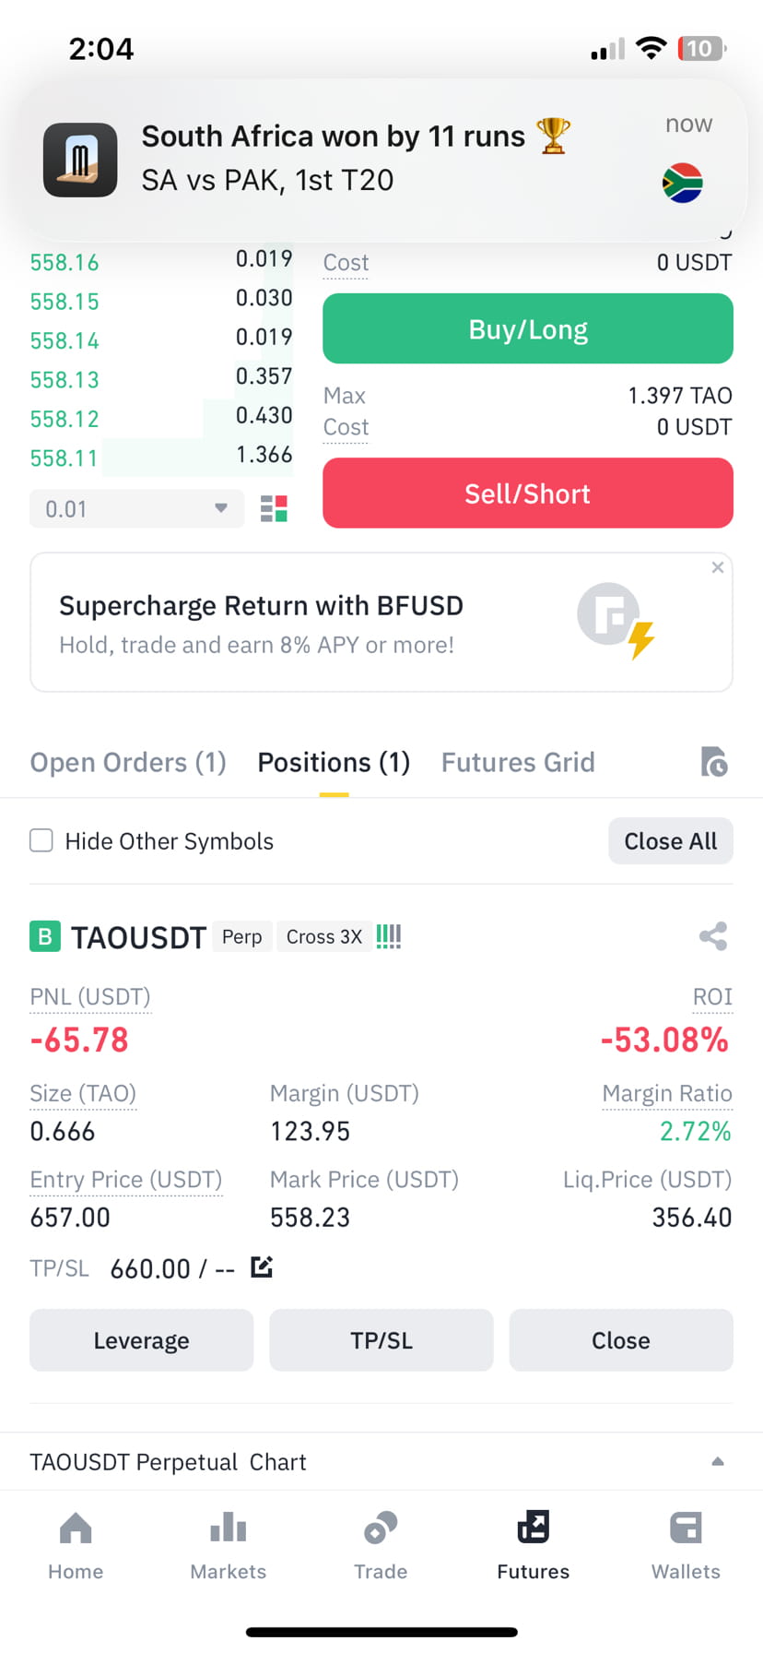Open Trade from bottom navigation
This screenshot has height=1653, width=763.
(381, 1545)
